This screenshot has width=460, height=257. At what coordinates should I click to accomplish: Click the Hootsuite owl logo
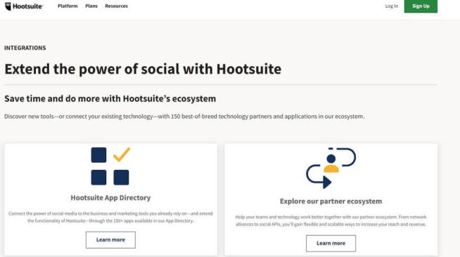click(8, 6)
